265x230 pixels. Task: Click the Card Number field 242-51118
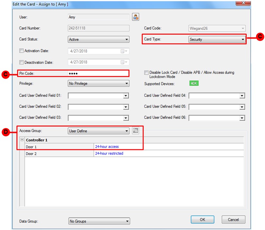(99, 28)
